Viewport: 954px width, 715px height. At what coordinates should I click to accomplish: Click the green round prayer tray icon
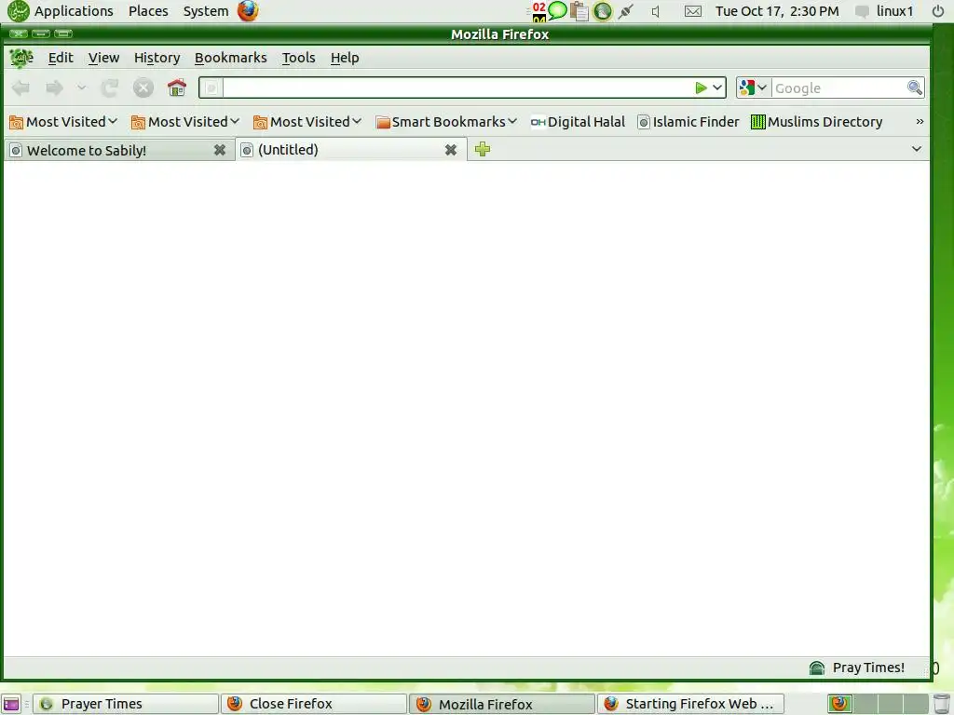click(x=603, y=11)
